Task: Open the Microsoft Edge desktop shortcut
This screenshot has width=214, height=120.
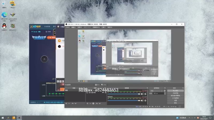Action: coord(4,17)
